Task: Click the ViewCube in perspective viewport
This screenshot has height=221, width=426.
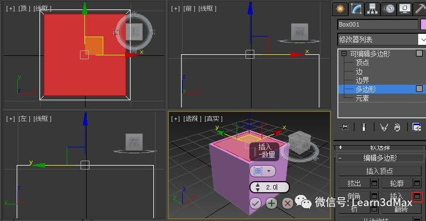Action: coord(300,143)
